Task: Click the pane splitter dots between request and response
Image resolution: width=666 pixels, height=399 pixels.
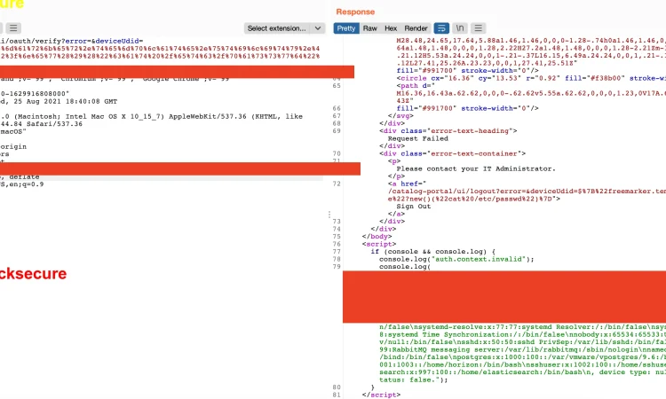Action: 329,215
